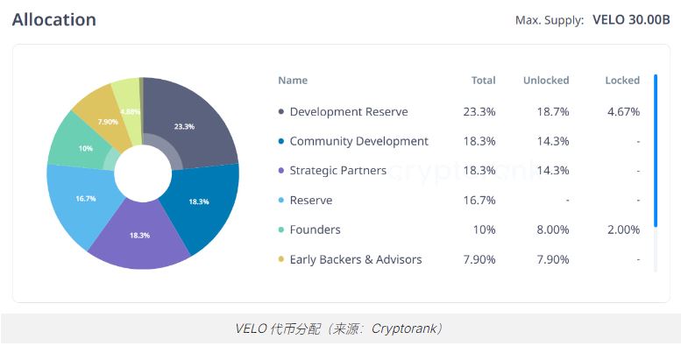Click the Name column header
Screen dimensions: 681x346
point(293,81)
